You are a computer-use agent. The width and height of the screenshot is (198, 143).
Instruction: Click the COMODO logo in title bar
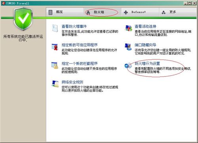click(x=4, y=3)
